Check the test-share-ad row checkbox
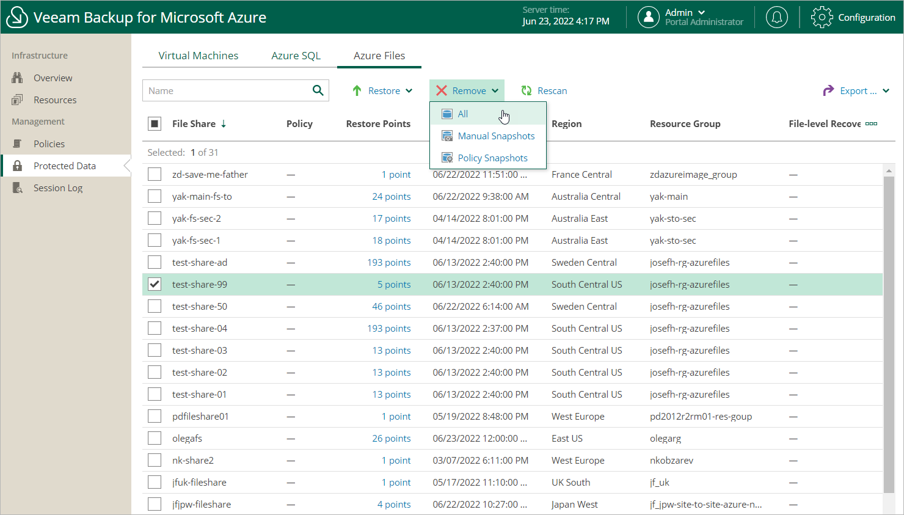 (x=155, y=262)
